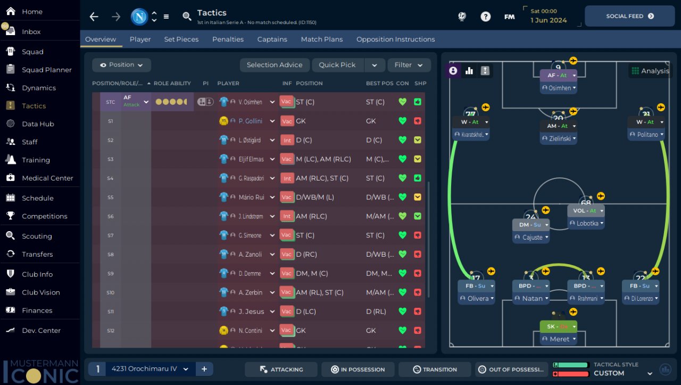Open the Schedule calendar icon
Image resolution: width=681 pixels, height=385 pixels.
(11, 198)
